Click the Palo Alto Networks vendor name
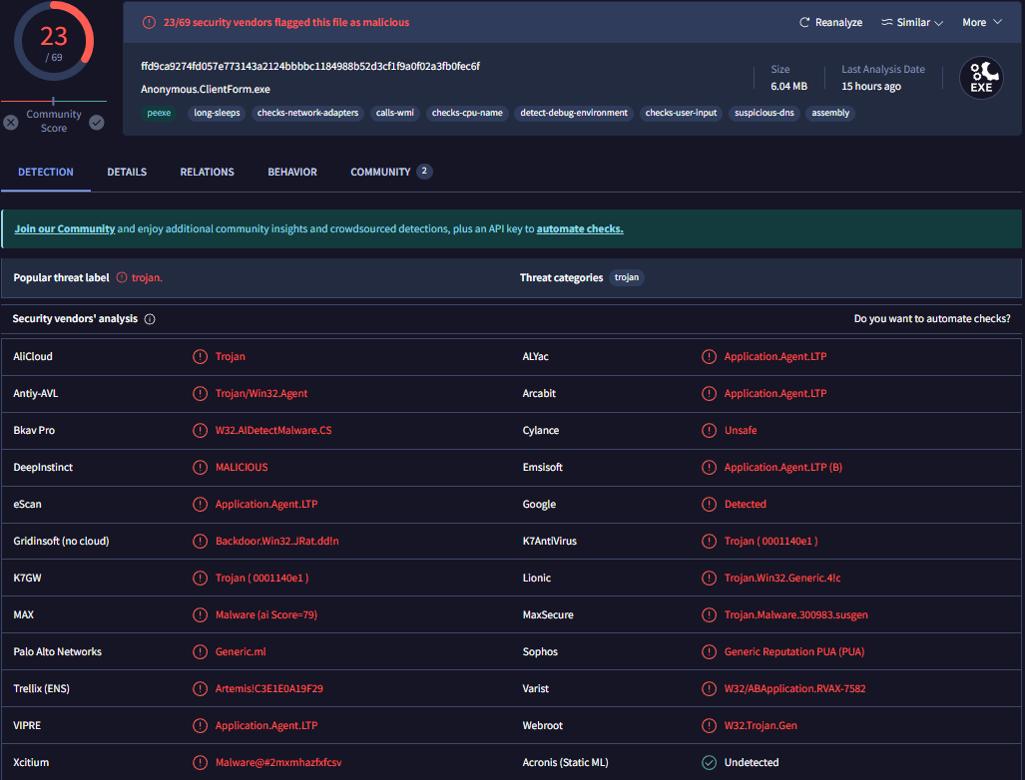Image resolution: width=1025 pixels, height=780 pixels. [x=58, y=652]
